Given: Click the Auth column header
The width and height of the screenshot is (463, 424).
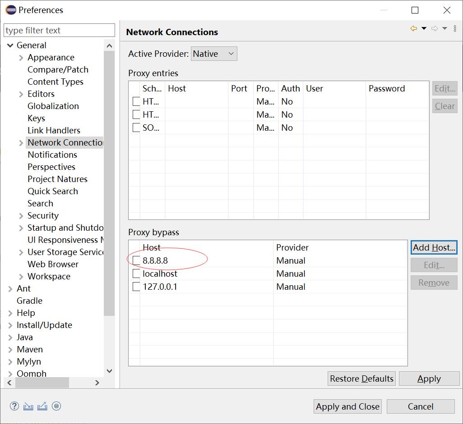Looking at the screenshot, I should pyautogui.click(x=291, y=88).
